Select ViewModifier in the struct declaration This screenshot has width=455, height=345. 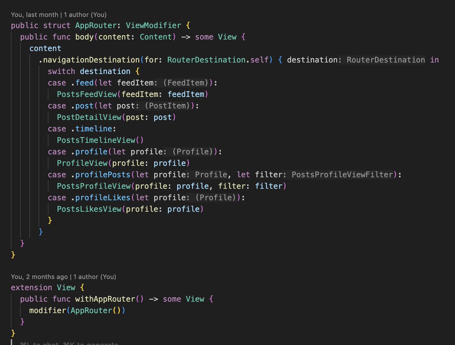click(154, 25)
